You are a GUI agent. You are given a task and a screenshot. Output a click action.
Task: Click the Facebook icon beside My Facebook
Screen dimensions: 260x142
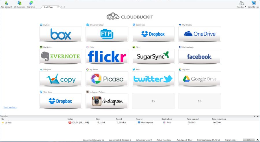tap(180, 47)
